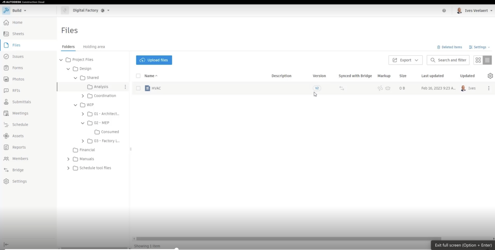Open the RFIs section
The height and width of the screenshot is (250, 495).
coord(16,90)
